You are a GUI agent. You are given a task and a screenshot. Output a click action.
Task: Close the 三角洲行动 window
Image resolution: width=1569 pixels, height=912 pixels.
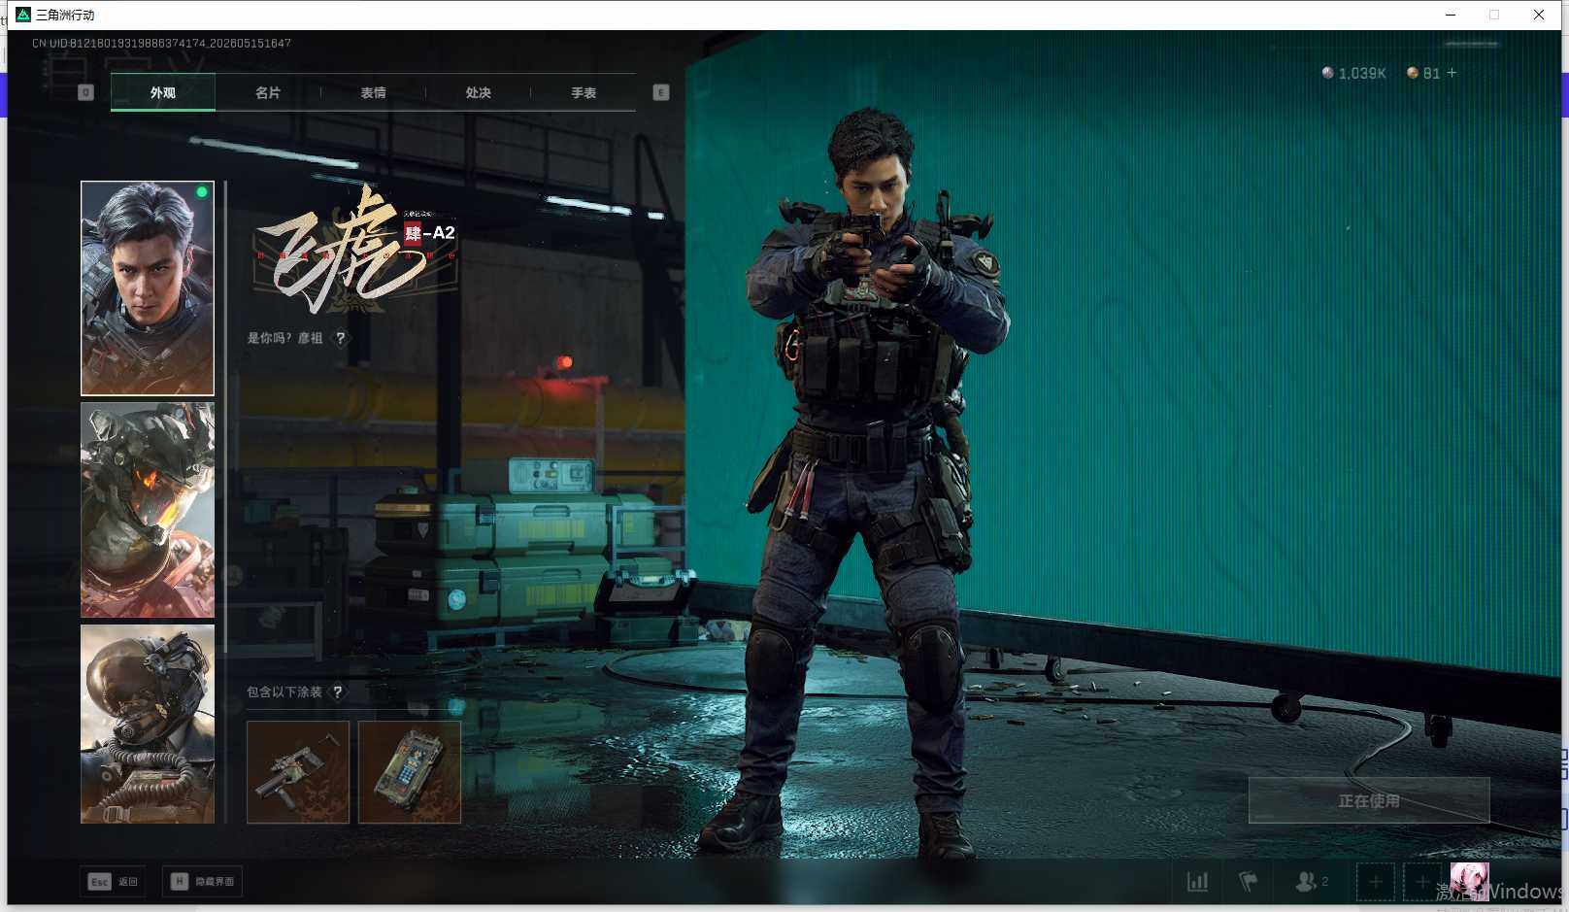click(1539, 15)
